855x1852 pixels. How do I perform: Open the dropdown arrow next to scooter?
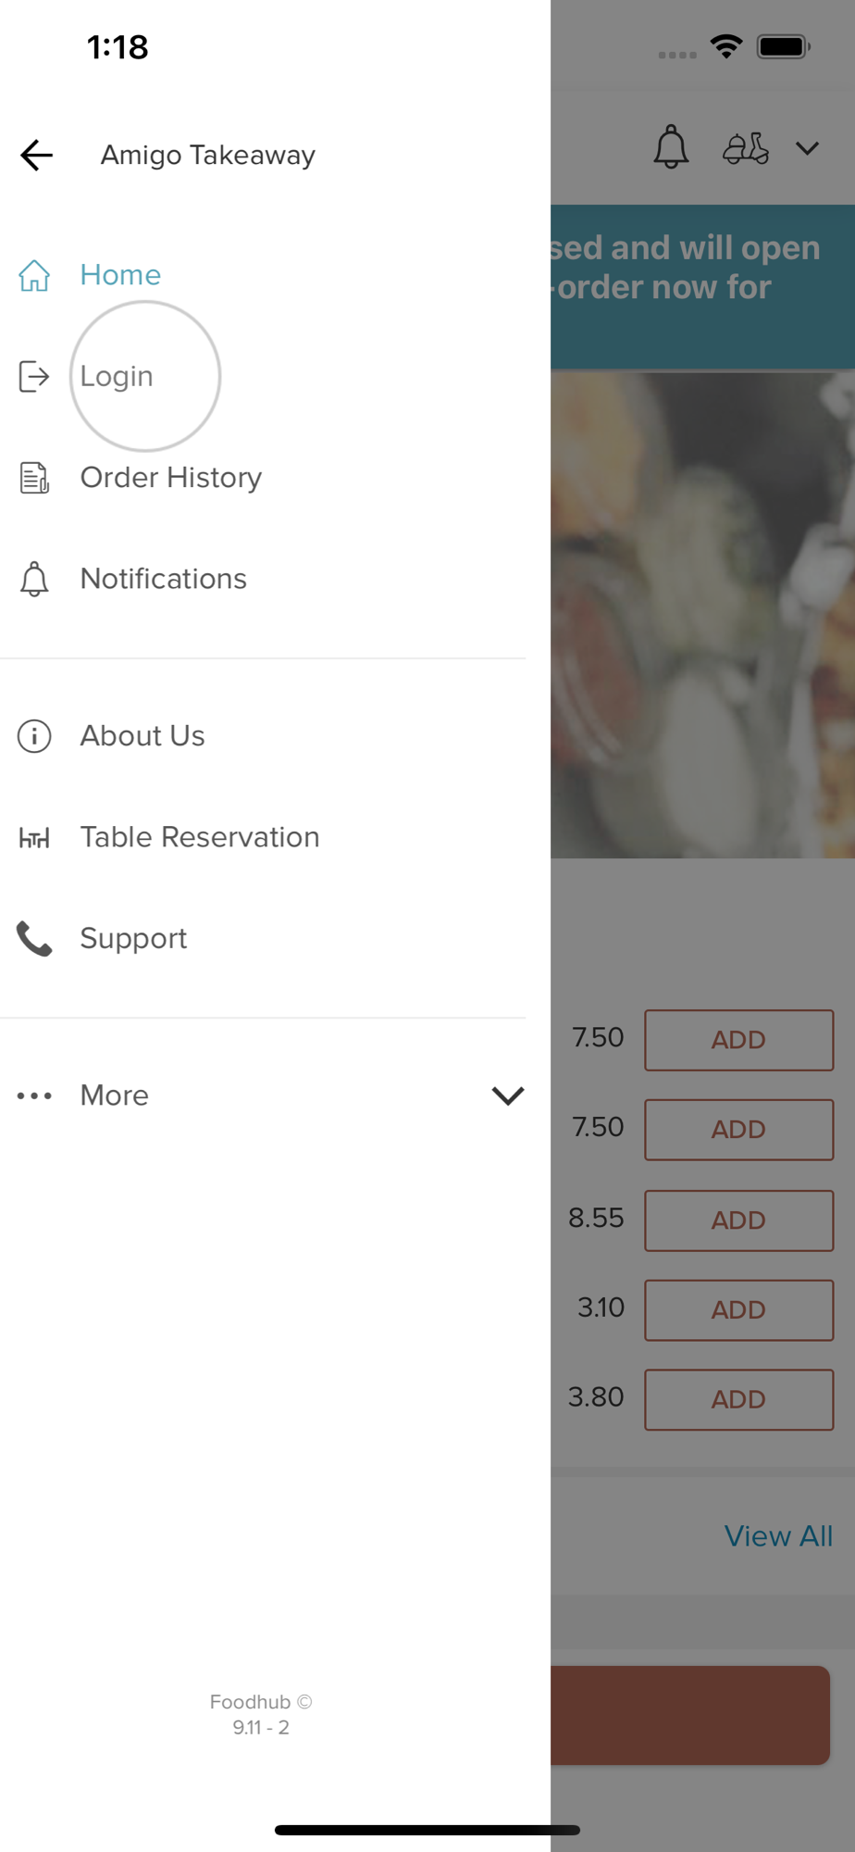click(x=807, y=148)
